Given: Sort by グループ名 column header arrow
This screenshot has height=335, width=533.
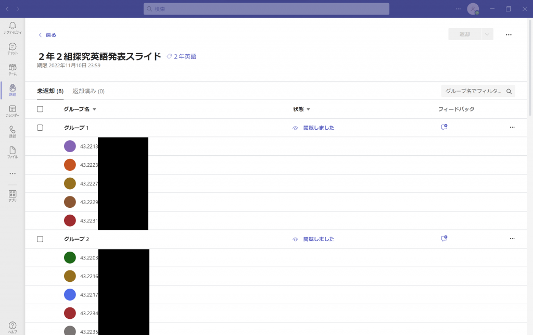Looking at the screenshot, I should [94, 109].
